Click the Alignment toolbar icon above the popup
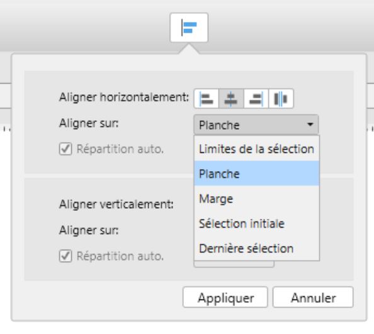374x334 pixels. (x=189, y=28)
